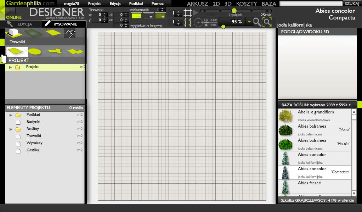Image resolution: width=362 pixels, height=212 pixels.
Task: Toggle the snap-to-points grid icon
Action: [x=188, y=22]
